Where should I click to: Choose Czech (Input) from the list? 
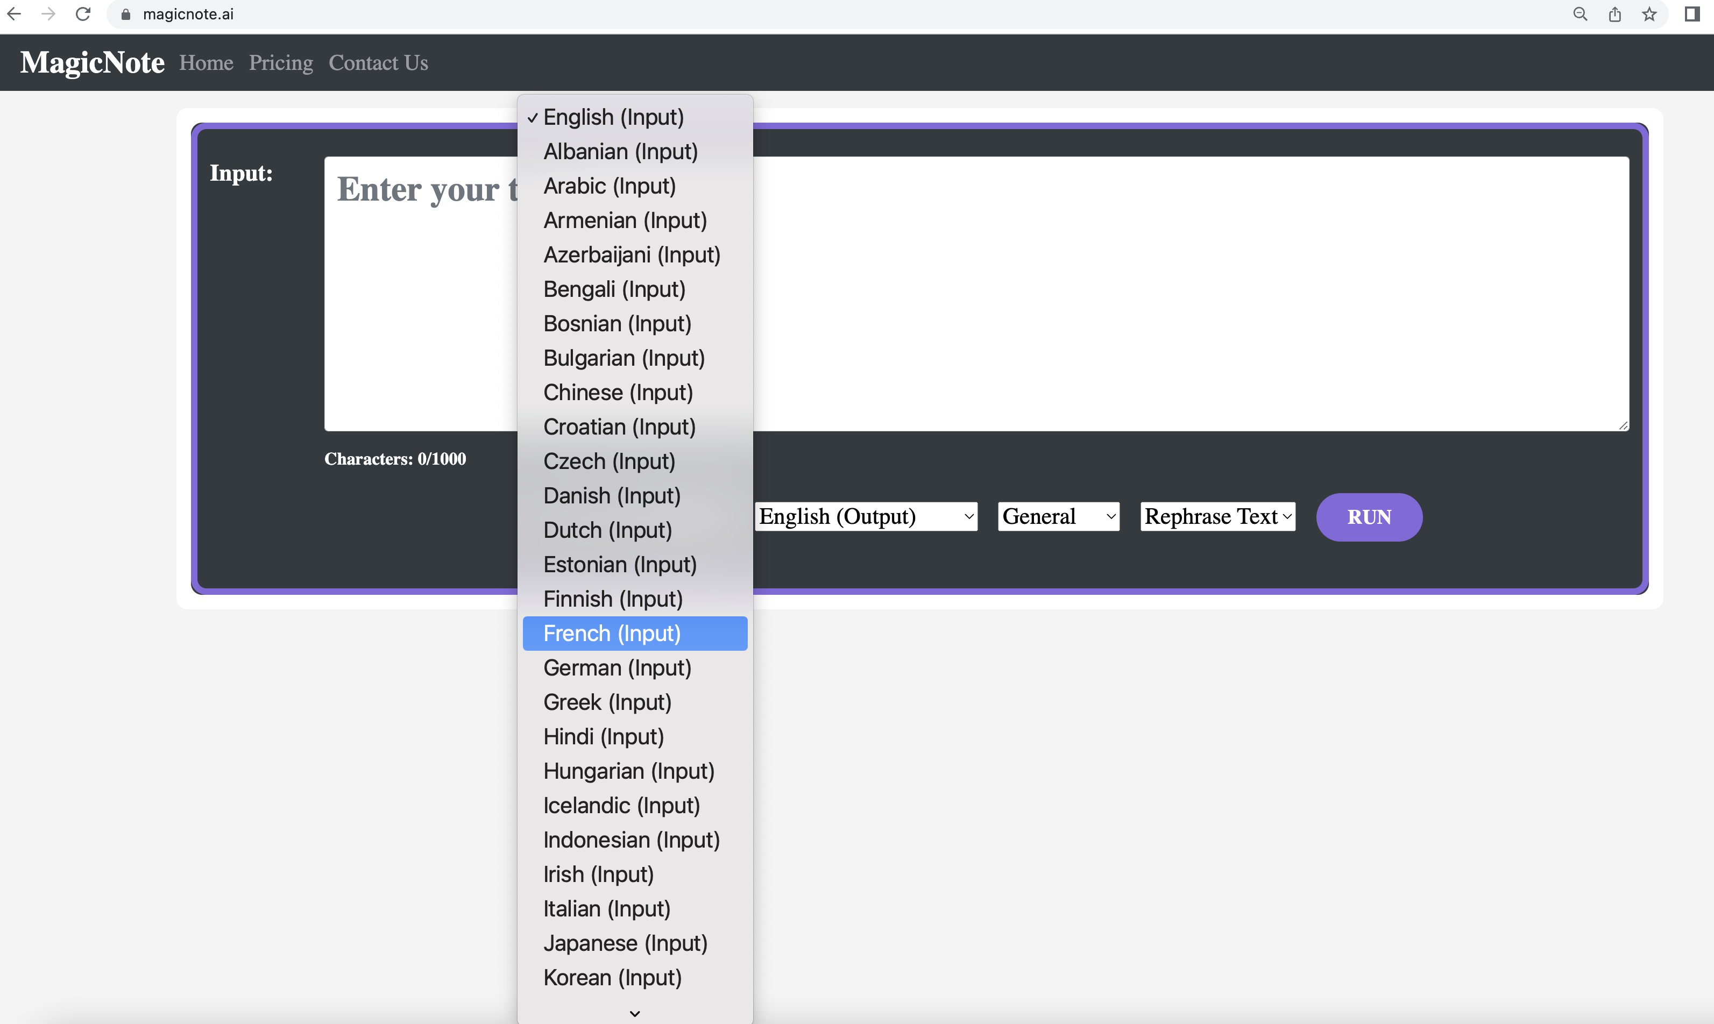coord(635,461)
